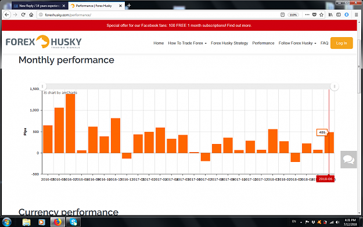Click JS chart by amCharts link

click(x=60, y=92)
